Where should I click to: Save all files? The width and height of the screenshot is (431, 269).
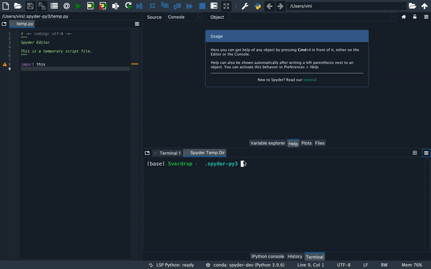point(42,6)
